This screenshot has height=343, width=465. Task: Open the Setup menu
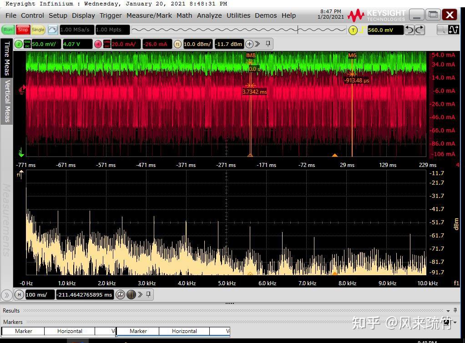(x=58, y=15)
